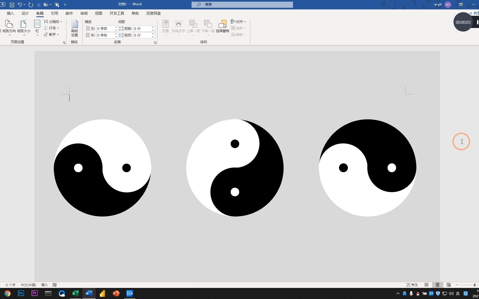The image size is (479, 299).
Task: Increase left indent with the up stepper
Action: coord(116,27)
